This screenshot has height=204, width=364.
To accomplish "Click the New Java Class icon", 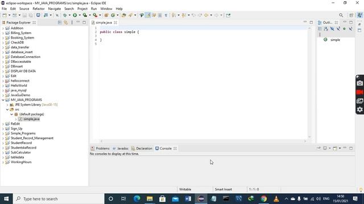I will [113, 15].
